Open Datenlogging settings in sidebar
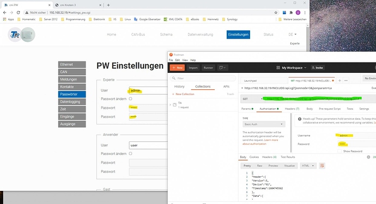 click(x=72, y=102)
